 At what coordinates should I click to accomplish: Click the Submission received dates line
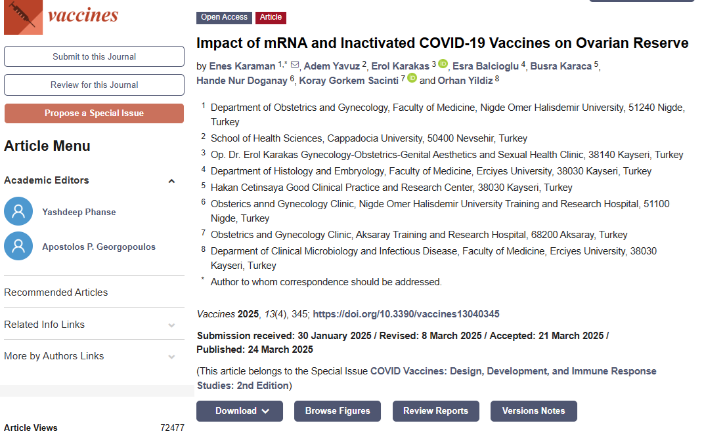click(403, 342)
